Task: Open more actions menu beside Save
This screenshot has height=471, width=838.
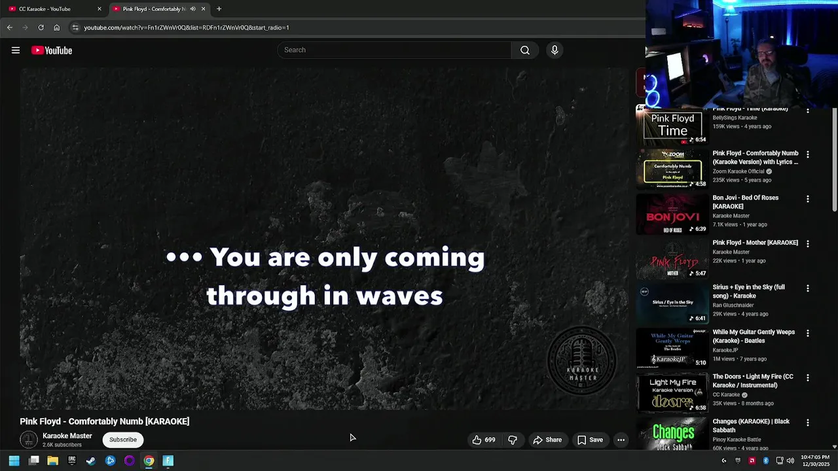Action: coord(621,440)
